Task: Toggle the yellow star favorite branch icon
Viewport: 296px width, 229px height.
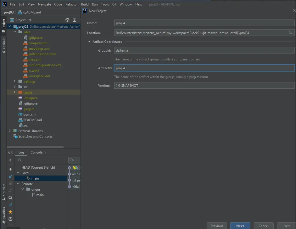Action: coord(10,212)
